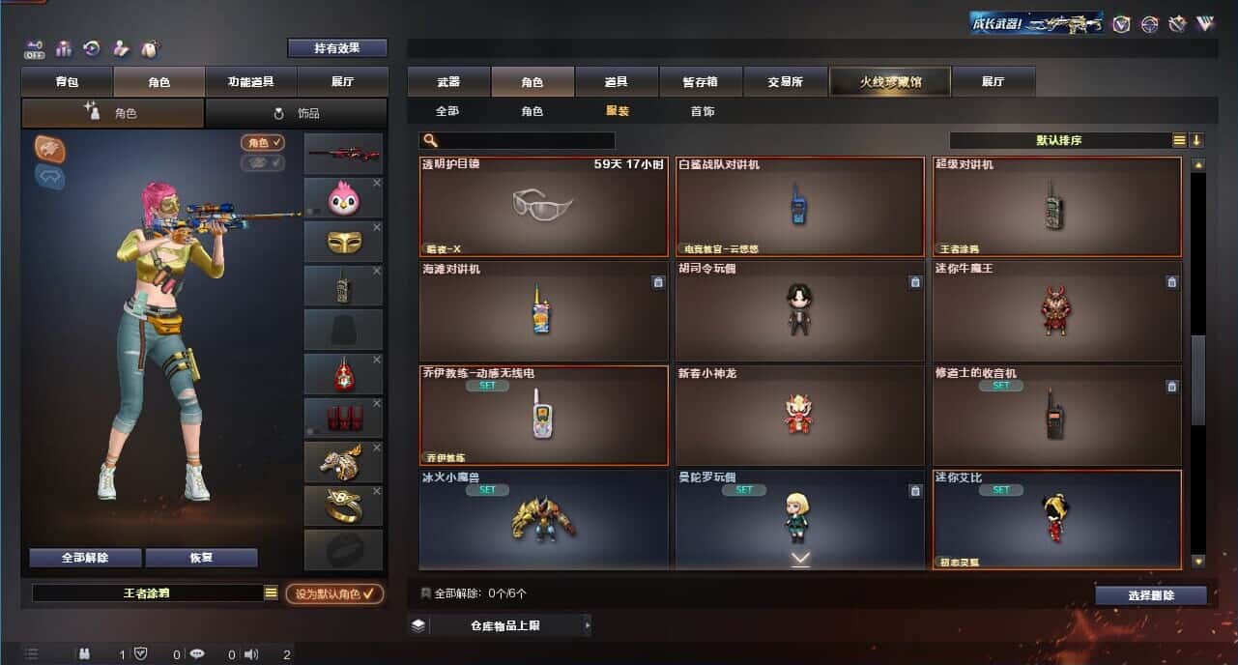This screenshot has width=1238, height=665.
Task: Open character list next to 王者涂鸦
Action: [271, 593]
